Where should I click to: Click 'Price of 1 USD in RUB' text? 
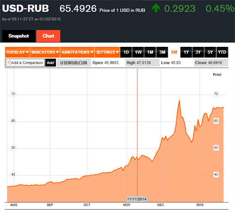[x=122, y=10]
